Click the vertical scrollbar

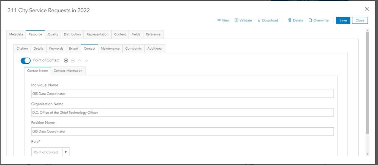coord(367,83)
